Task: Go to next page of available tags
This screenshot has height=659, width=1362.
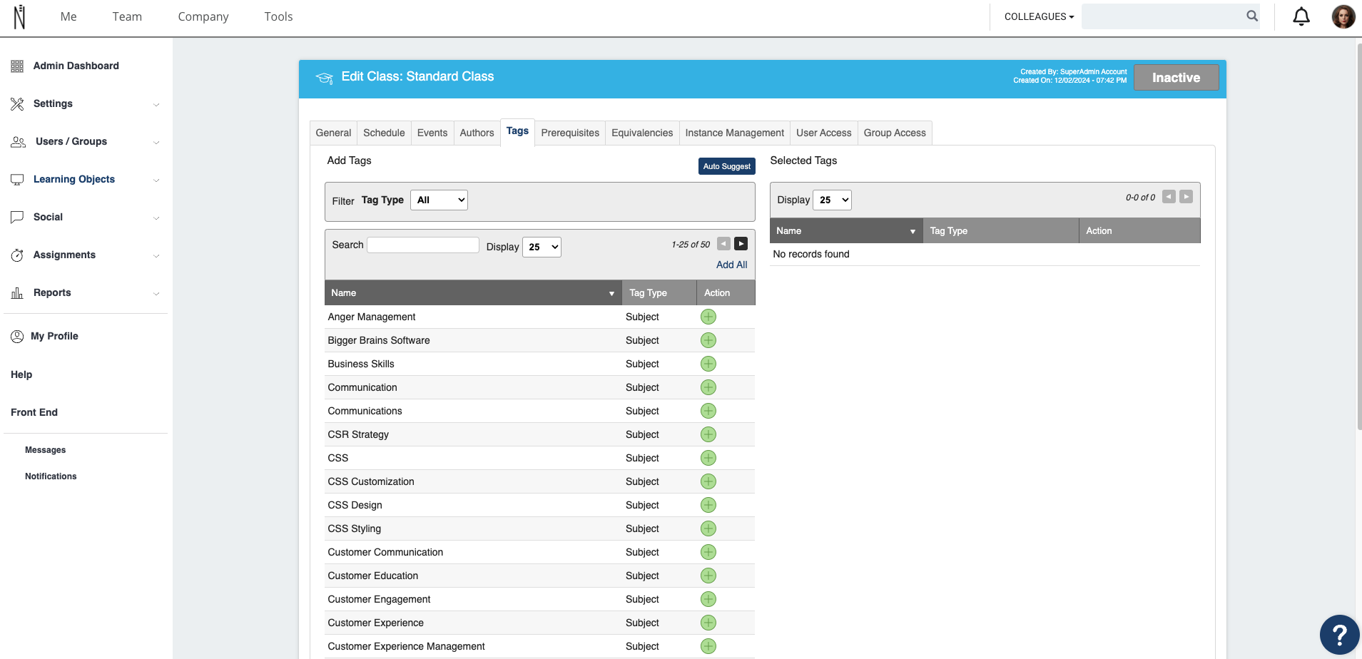Action: pyautogui.click(x=741, y=244)
